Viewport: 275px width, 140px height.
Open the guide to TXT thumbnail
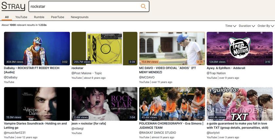tap(240, 104)
